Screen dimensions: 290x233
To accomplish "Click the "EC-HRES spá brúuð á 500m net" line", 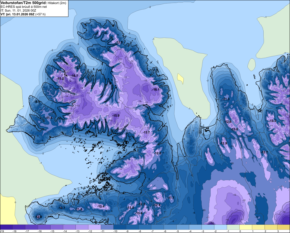I will coord(24,7).
